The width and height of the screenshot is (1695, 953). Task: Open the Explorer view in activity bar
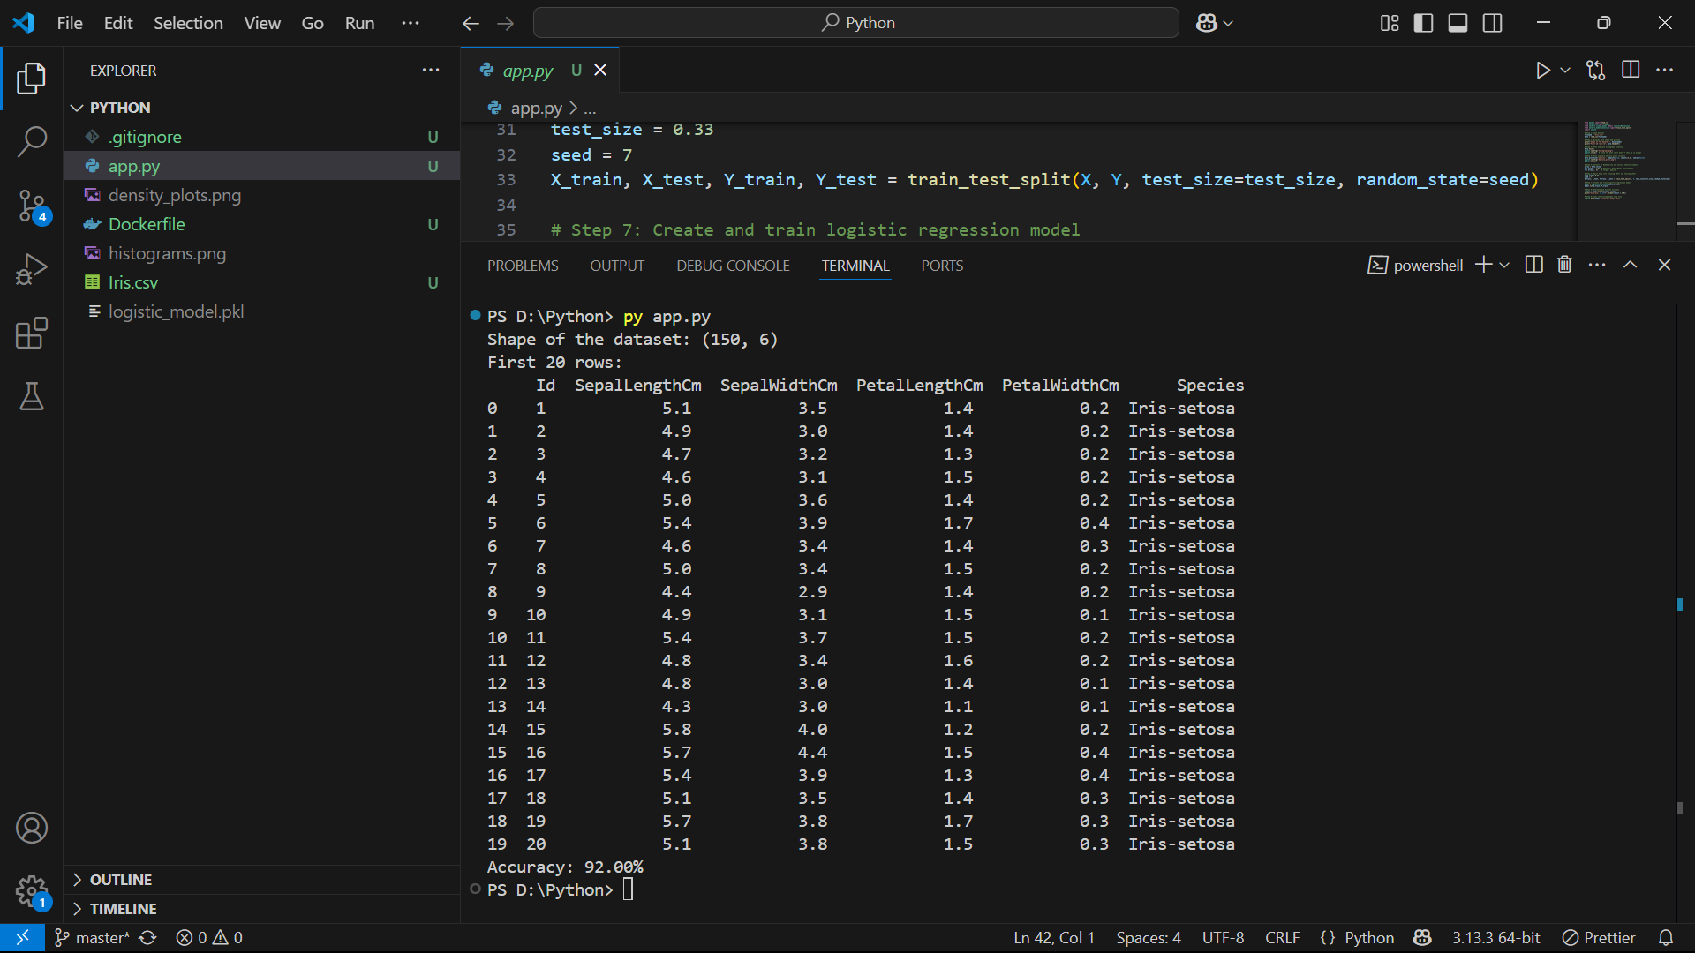pyautogui.click(x=32, y=79)
